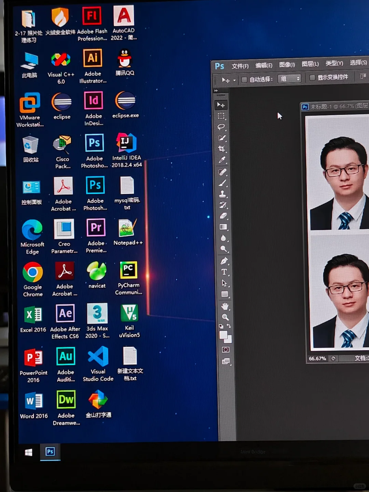
Task: Select the Path Selection tool
Action: pos(224,283)
